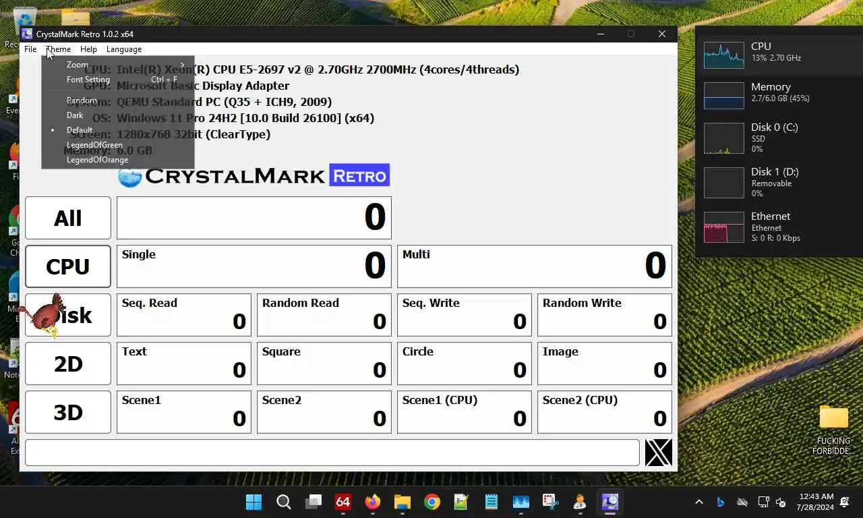This screenshot has height=518, width=863.
Task: Click the Image score box
Action: [605, 364]
